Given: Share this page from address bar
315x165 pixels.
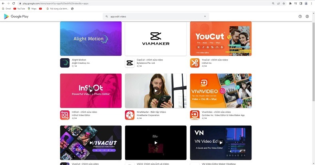Looking at the screenshot, I should click(279, 4).
